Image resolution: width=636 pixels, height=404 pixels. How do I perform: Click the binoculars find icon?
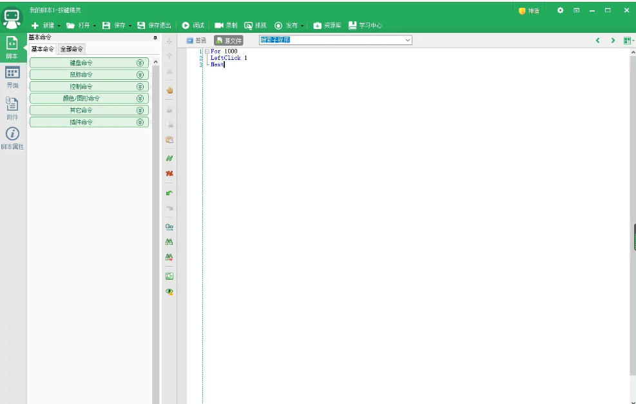169,242
